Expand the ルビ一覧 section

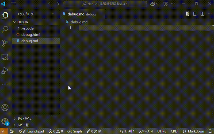[36, 125]
